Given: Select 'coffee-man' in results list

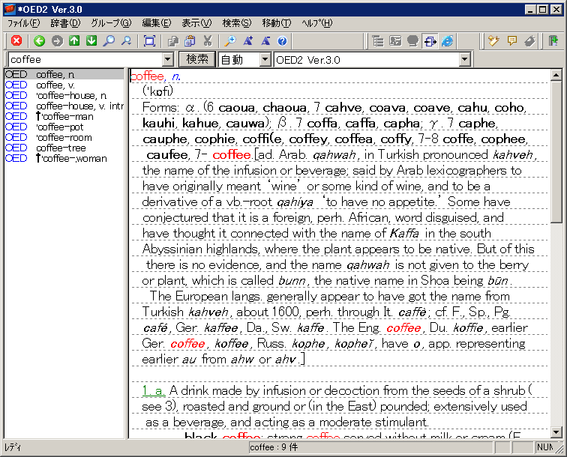Looking at the screenshot, I should (x=64, y=116).
